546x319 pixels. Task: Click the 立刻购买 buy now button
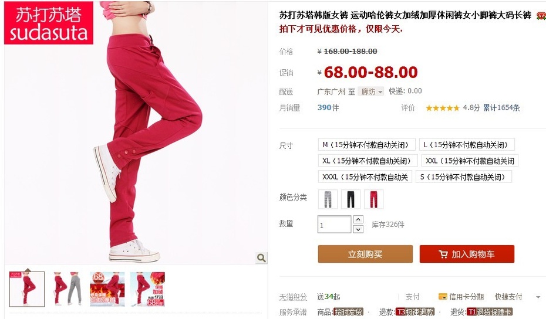[365, 254]
